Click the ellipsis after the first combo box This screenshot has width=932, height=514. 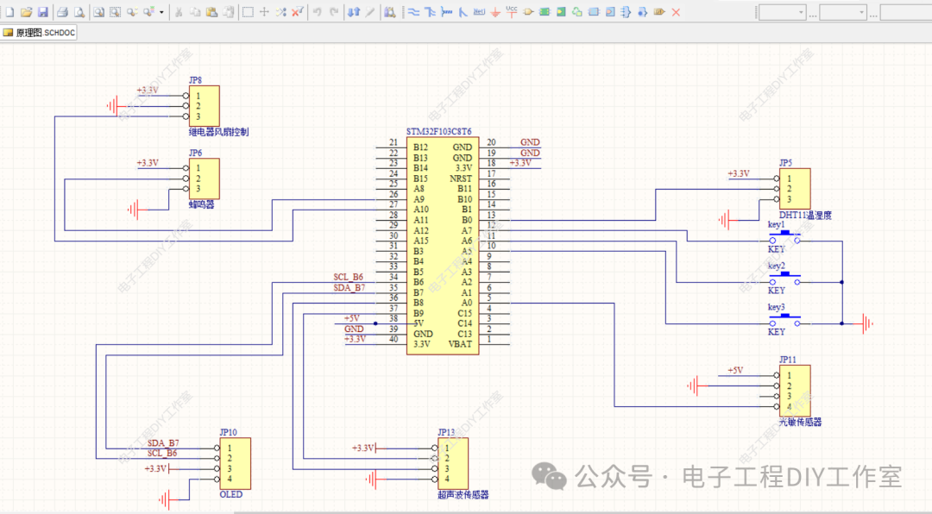813,15
